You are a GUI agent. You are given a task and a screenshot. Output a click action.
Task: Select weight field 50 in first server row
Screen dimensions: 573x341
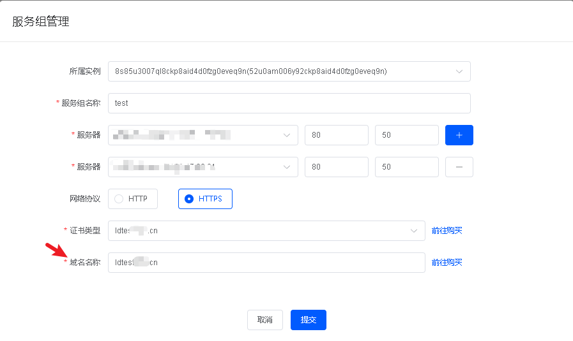(x=406, y=135)
